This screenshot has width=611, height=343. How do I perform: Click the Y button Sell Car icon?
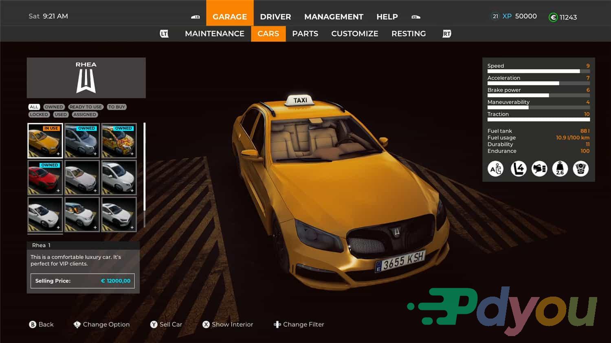tap(154, 324)
